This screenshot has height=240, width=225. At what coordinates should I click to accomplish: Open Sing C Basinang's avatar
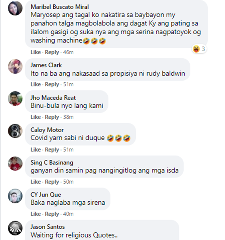pyautogui.click(x=15, y=163)
